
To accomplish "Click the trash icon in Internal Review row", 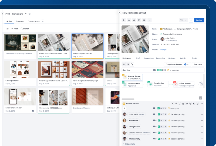I will pos(197,104).
